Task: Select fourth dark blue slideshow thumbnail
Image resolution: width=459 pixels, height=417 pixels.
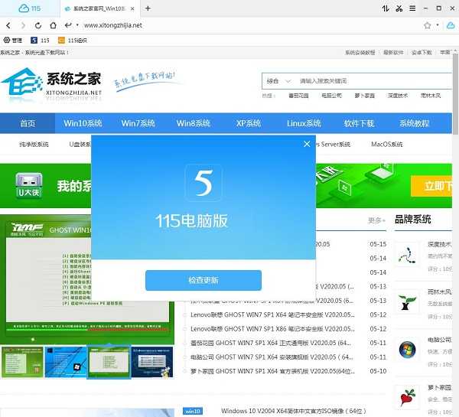Action: (152, 362)
